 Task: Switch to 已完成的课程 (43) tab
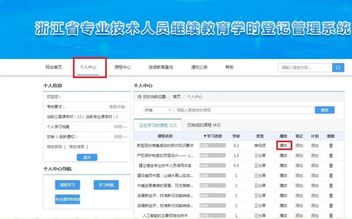point(204,125)
